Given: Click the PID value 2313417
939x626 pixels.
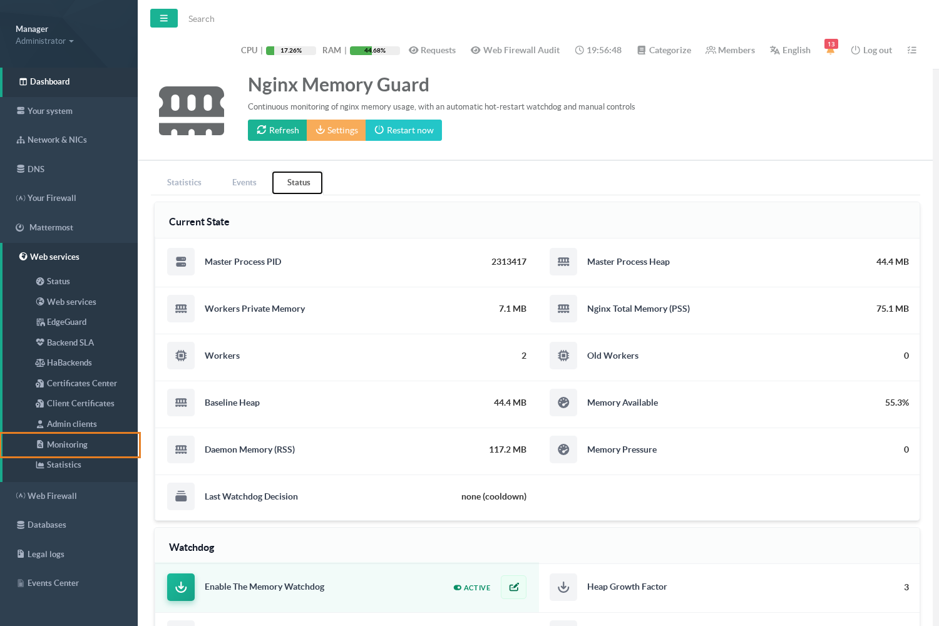Looking at the screenshot, I should [509, 262].
